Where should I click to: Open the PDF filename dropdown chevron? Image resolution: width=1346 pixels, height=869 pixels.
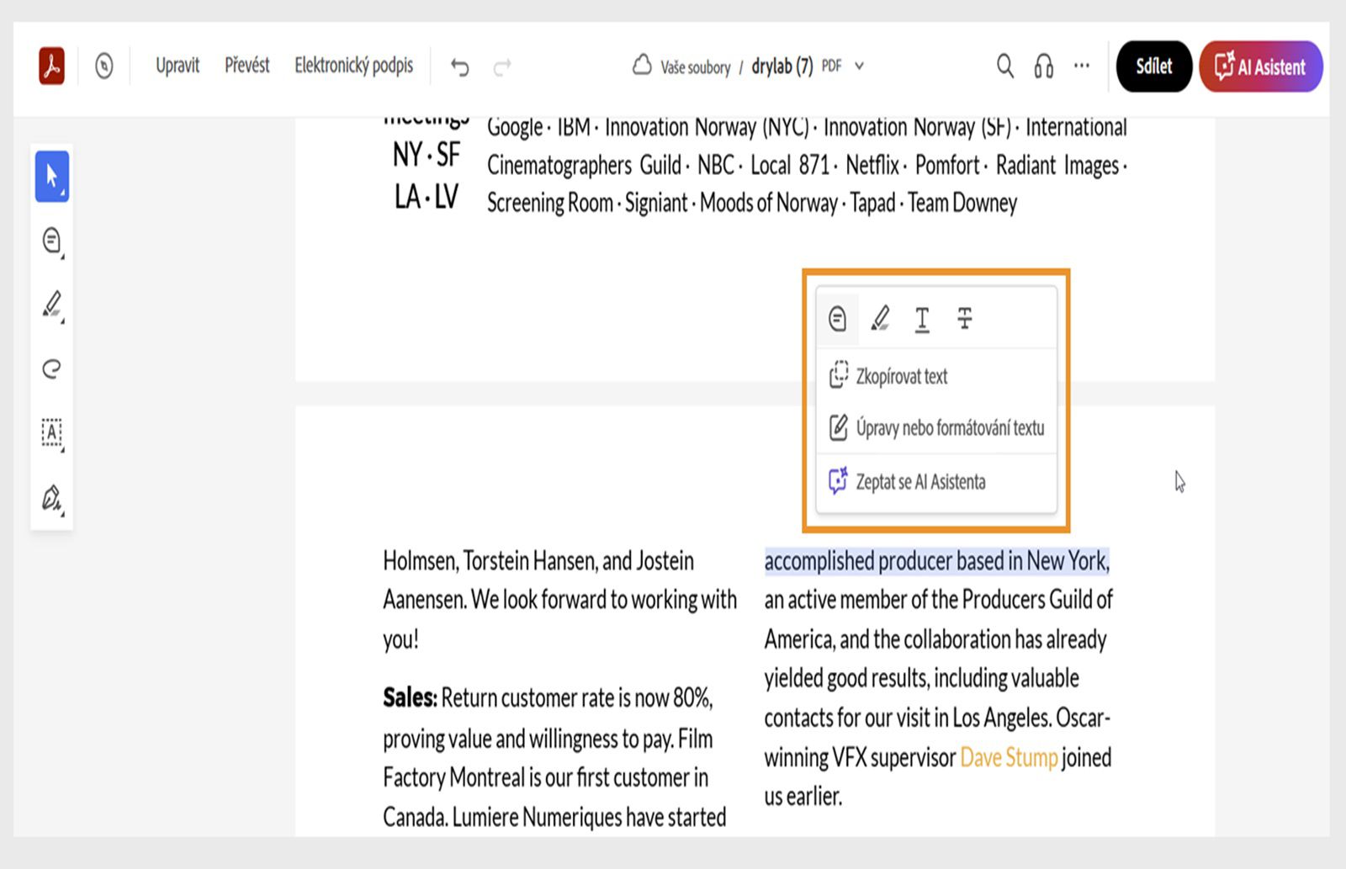pos(857,66)
